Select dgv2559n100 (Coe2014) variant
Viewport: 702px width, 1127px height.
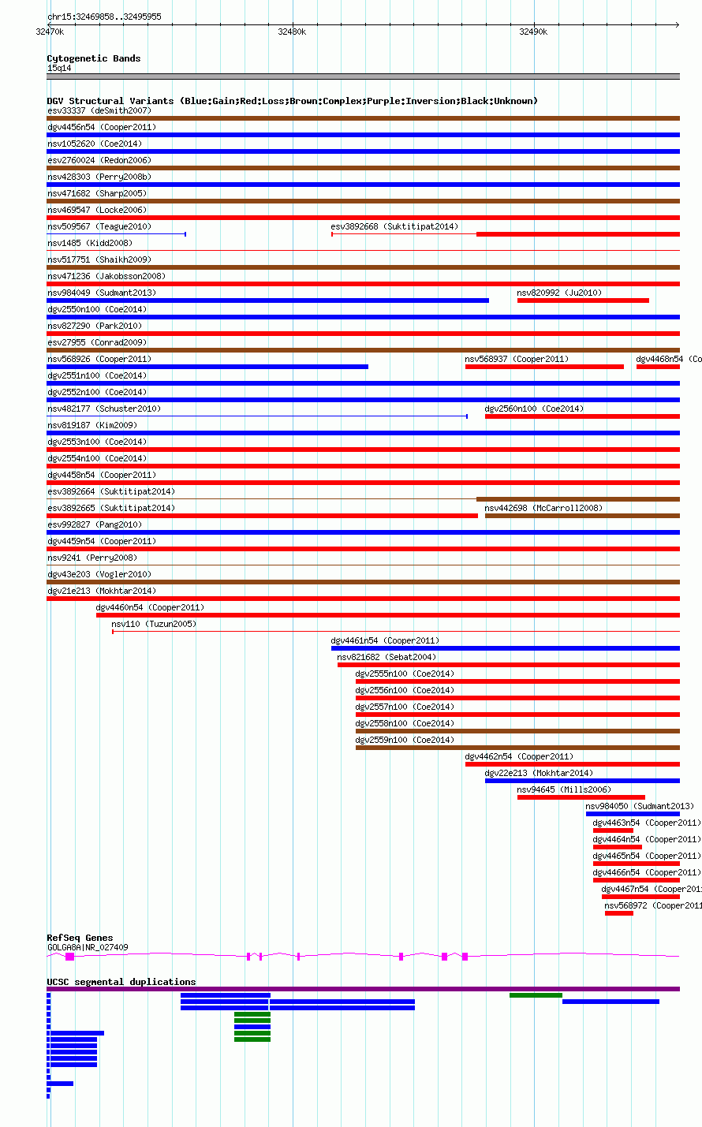click(x=517, y=748)
